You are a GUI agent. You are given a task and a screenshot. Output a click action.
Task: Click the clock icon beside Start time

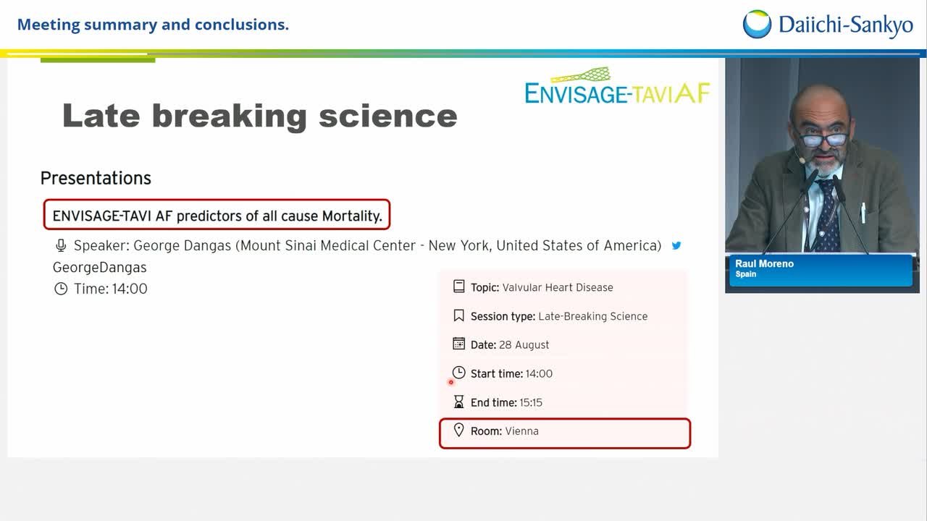(458, 373)
